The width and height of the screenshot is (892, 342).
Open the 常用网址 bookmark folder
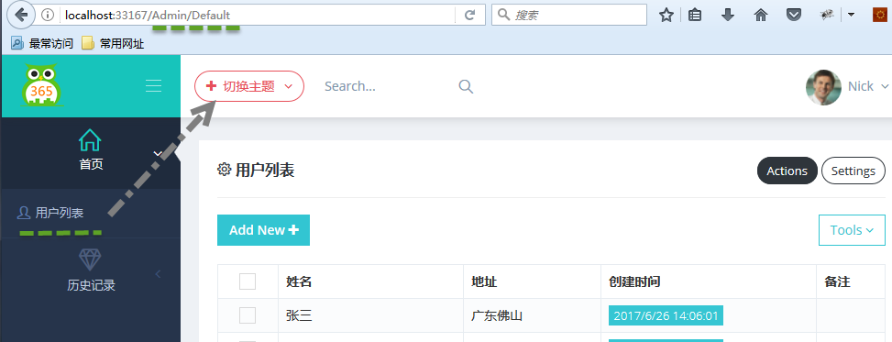(x=113, y=43)
